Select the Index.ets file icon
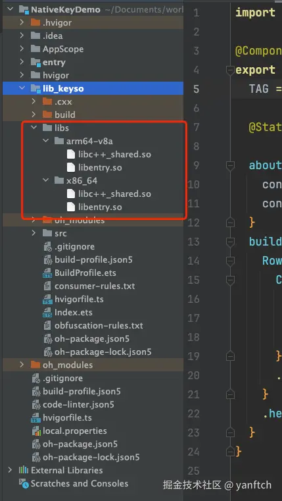 pyautogui.click(x=47, y=313)
